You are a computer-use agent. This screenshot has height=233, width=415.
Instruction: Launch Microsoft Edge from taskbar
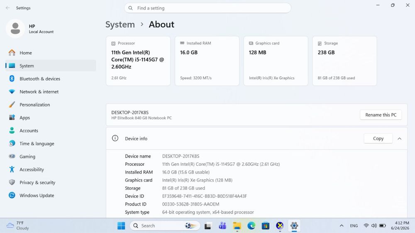[x=251, y=226]
